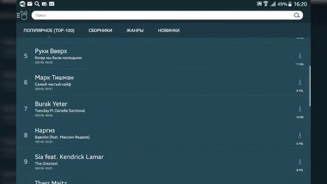
Task: Tap the search magnifier icon in search bar
Action: [296, 15]
